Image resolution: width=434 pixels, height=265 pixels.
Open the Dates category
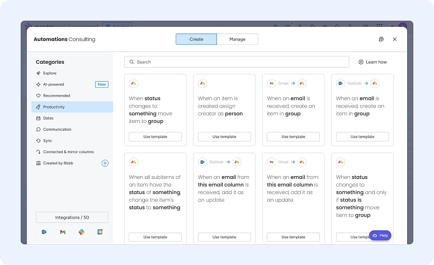pyautogui.click(x=48, y=118)
